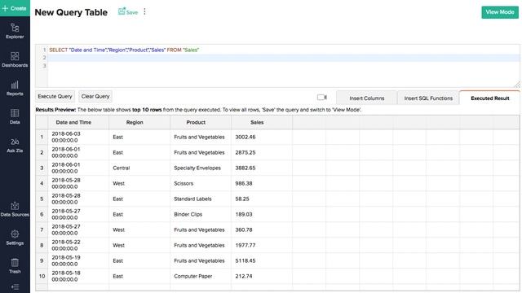Click the sales value 58.25
Viewport: 522px width, 293px height.
(x=242, y=199)
